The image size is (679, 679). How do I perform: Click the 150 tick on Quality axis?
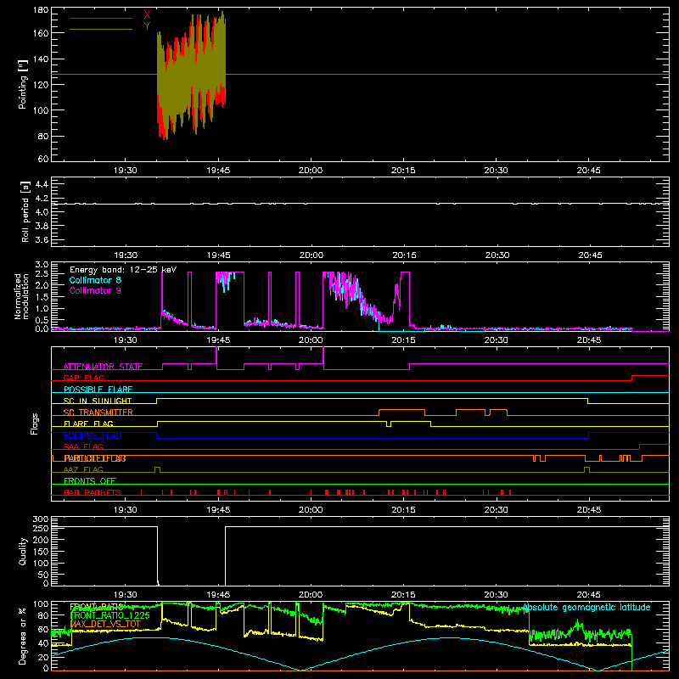(x=41, y=552)
